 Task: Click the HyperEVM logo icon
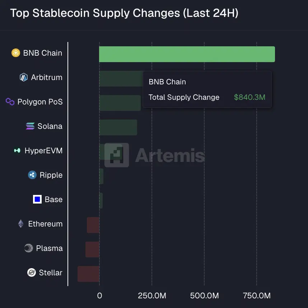pyautogui.click(x=17, y=150)
